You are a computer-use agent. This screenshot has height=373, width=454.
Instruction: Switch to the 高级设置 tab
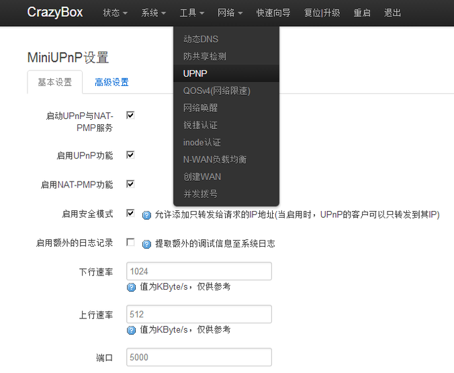(x=111, y=83)
